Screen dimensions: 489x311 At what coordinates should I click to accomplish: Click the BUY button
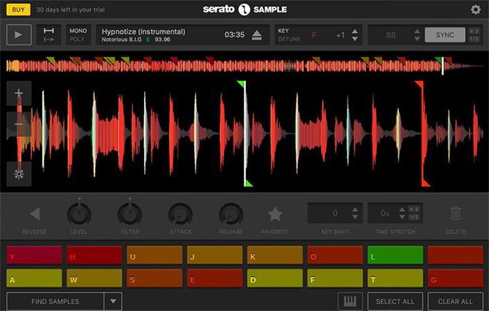click(17, 10)
